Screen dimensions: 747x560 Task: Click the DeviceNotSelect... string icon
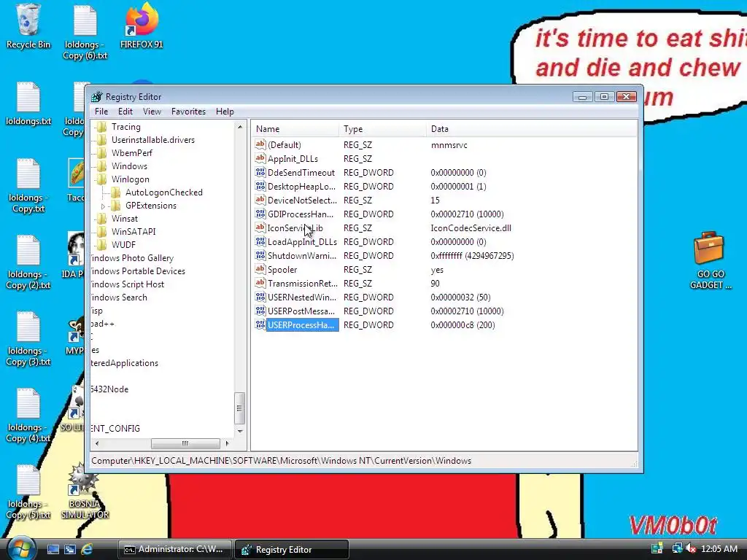coord(260,200)
